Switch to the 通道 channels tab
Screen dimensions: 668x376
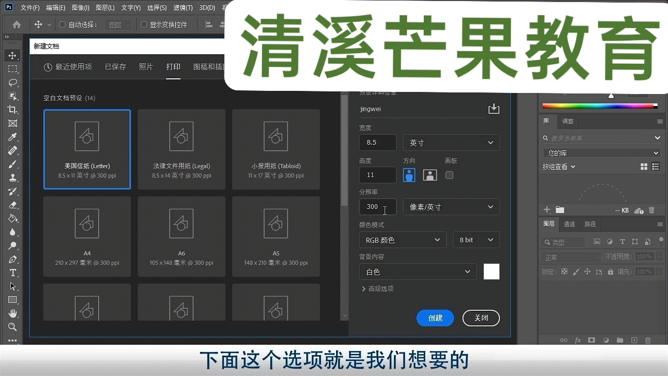tap(569, 224)
